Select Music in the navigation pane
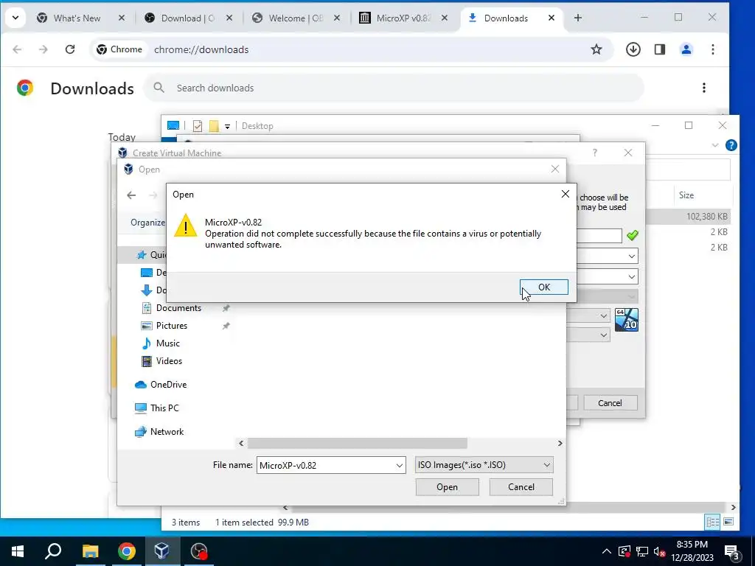Viewport: 755px width, 566px height. pyautogui.click(x=167, y=343)
